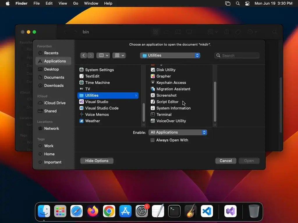Enable the Always Open With checkbox
Screen dimensions: 298x223
click(x=152, y=140)
